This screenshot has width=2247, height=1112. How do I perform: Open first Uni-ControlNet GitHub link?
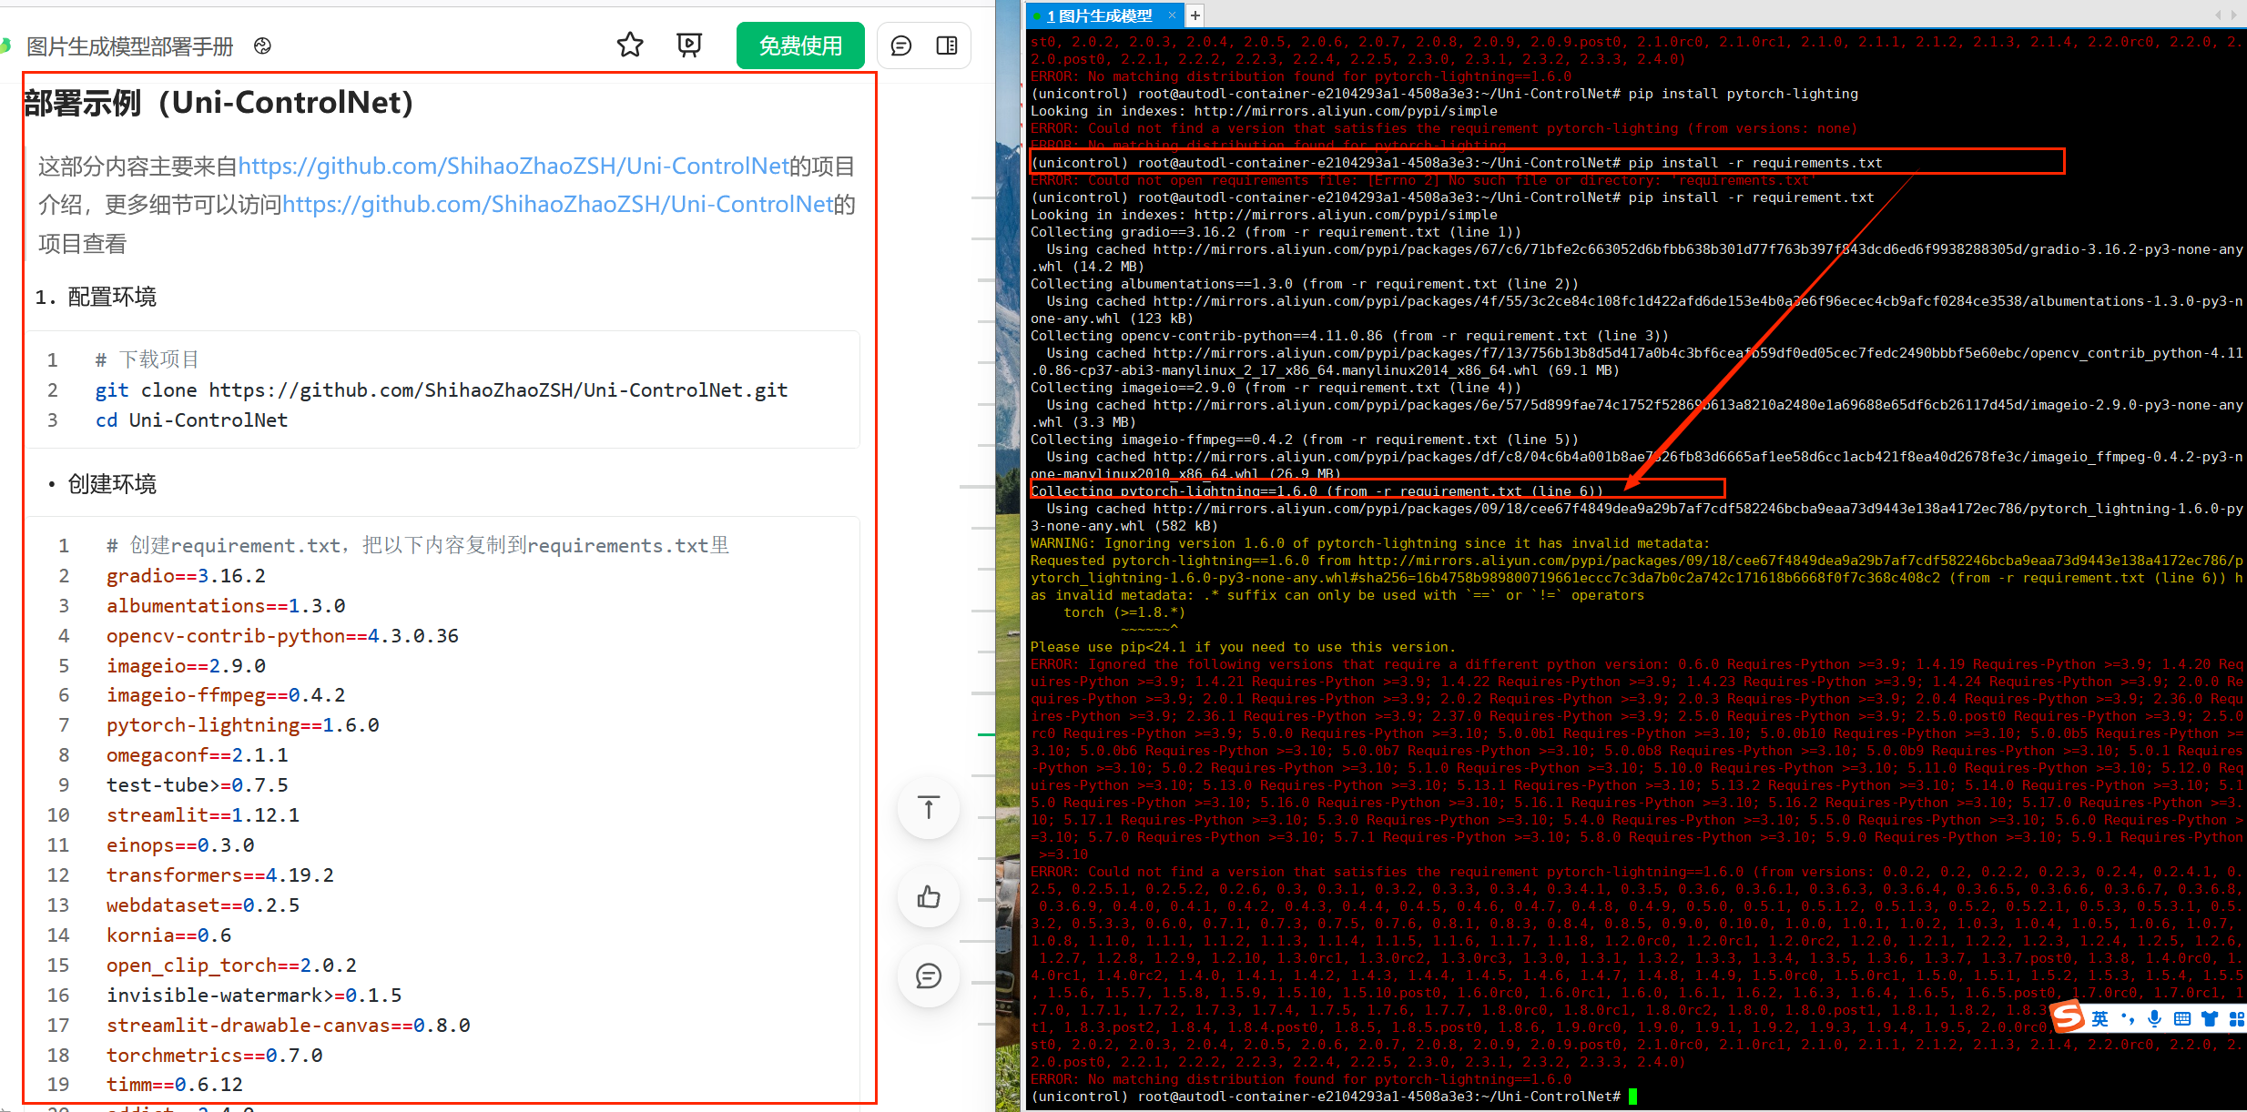513,167
